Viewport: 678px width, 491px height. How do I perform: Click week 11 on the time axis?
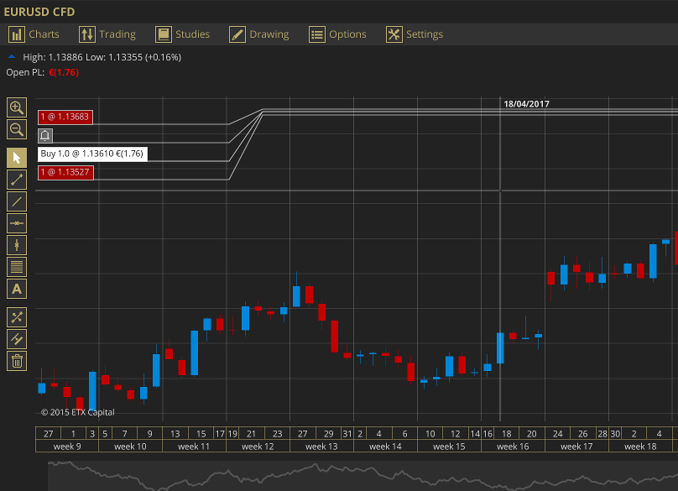[194, 446]
